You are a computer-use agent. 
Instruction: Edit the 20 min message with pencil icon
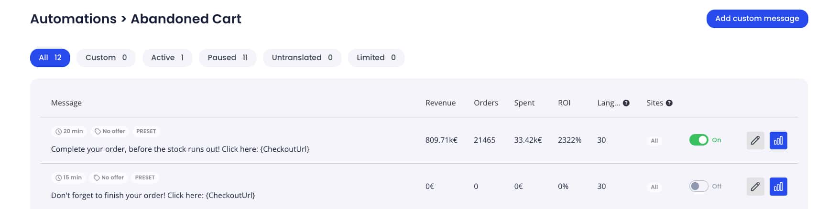pos(755,140)
